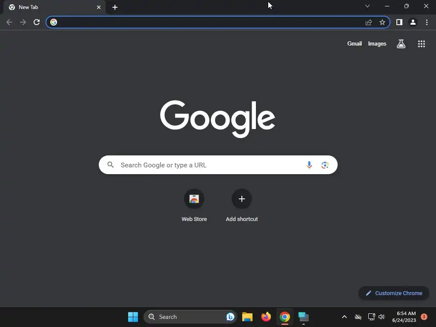
Task: Select the New Tab tab
Action: pos(54,7)
